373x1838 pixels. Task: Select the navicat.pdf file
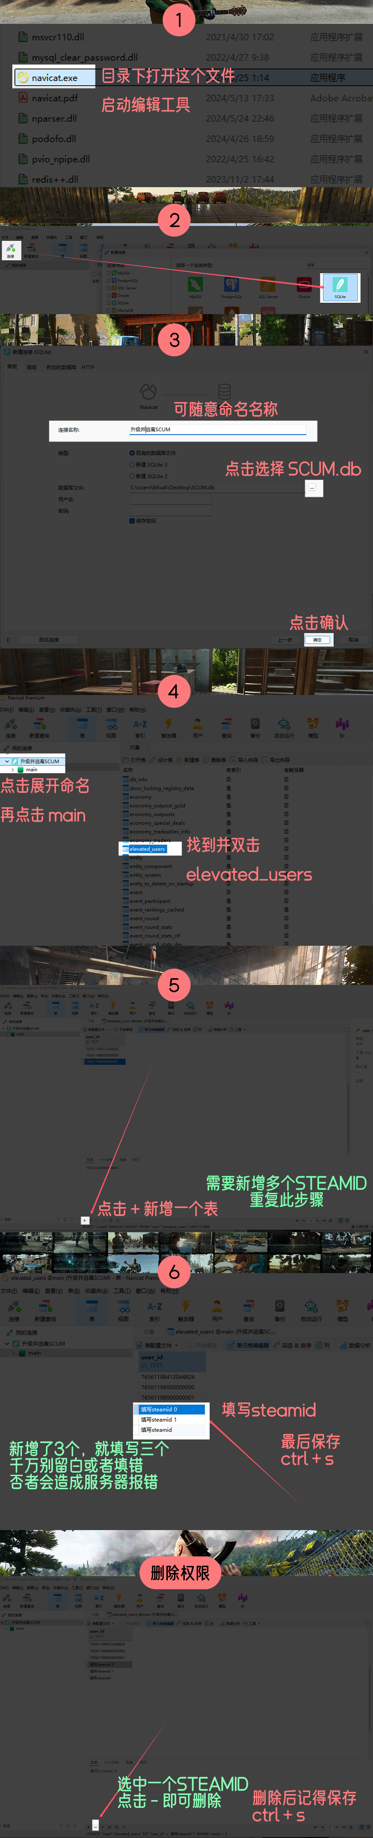[54, 98]
